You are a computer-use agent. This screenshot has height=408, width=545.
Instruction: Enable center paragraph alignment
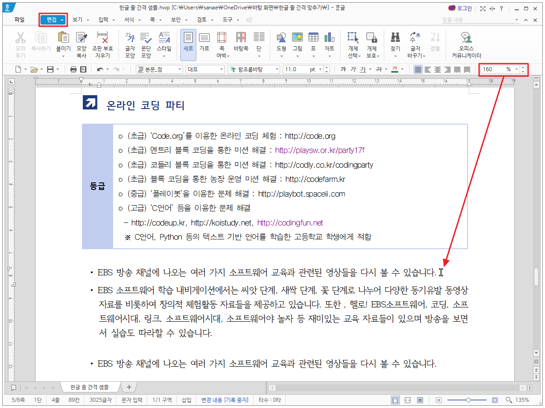[437, 69]
